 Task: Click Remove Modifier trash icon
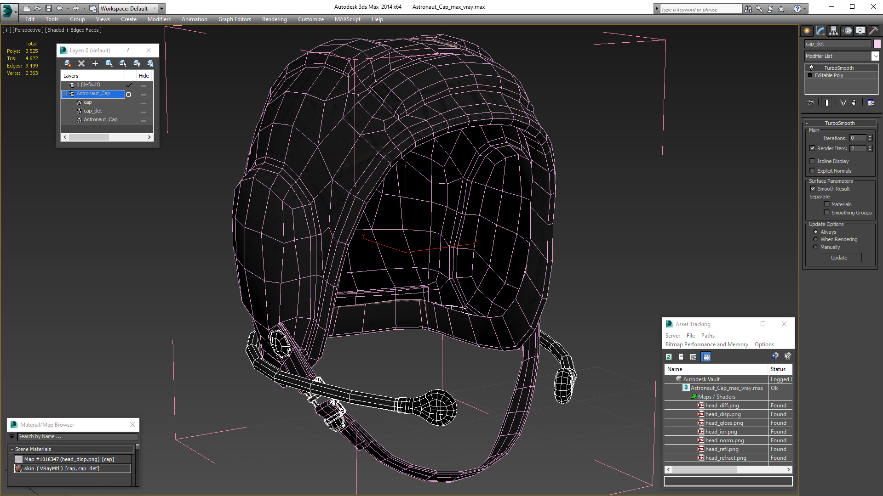point(854,102)
